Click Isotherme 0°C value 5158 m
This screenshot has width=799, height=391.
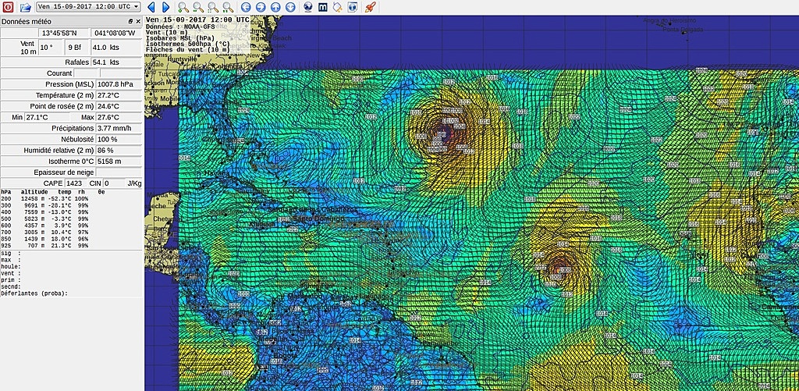click(119, 161)
